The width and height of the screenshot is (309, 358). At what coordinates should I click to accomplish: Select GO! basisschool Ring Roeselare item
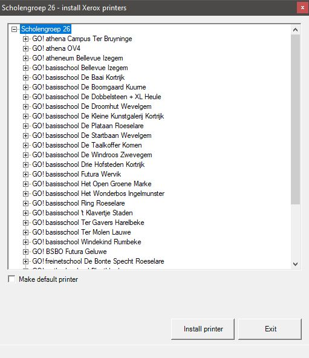click(79, 203)
